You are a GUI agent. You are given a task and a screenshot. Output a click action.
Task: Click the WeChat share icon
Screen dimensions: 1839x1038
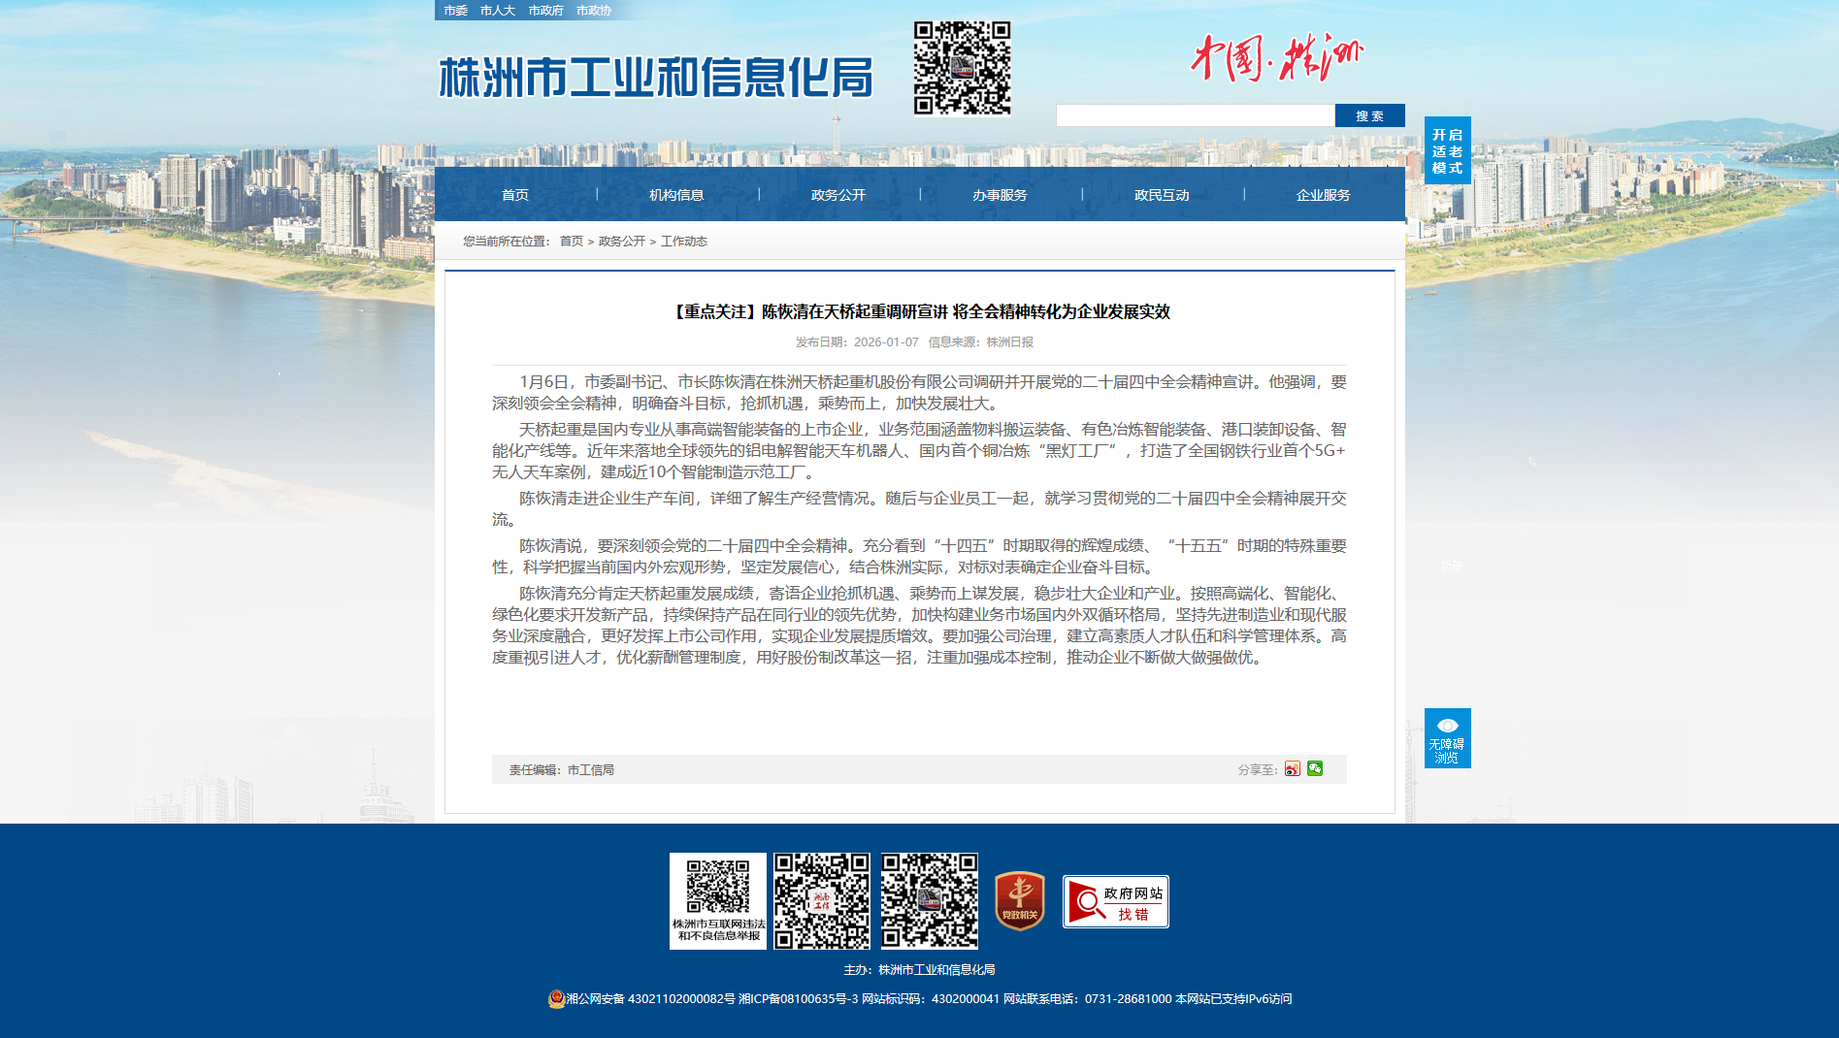pos(1315,768)
